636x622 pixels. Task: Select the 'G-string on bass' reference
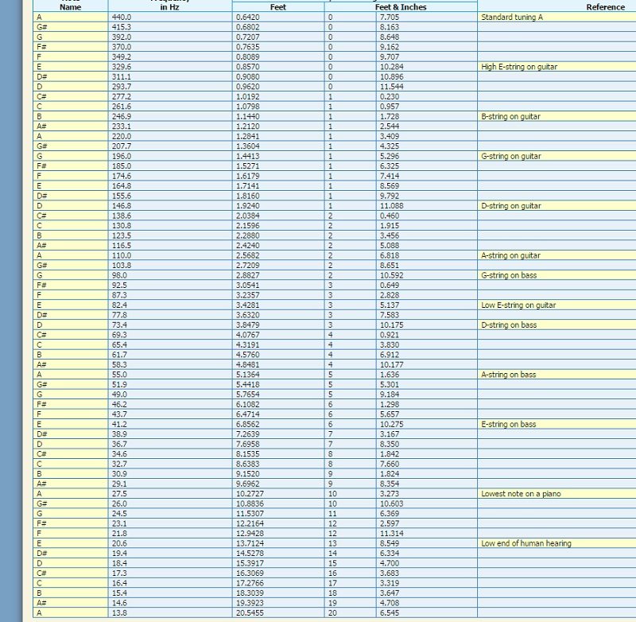pos(556,275)
